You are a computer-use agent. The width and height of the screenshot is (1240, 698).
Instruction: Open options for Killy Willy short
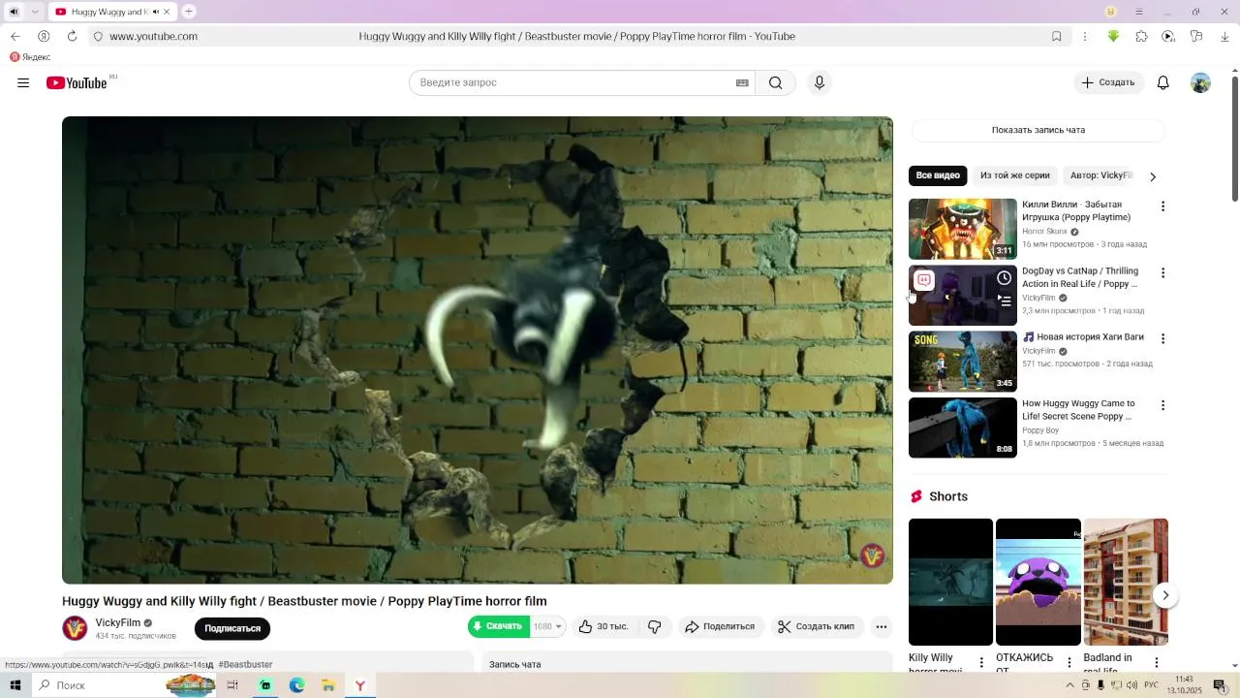point(981,663)
